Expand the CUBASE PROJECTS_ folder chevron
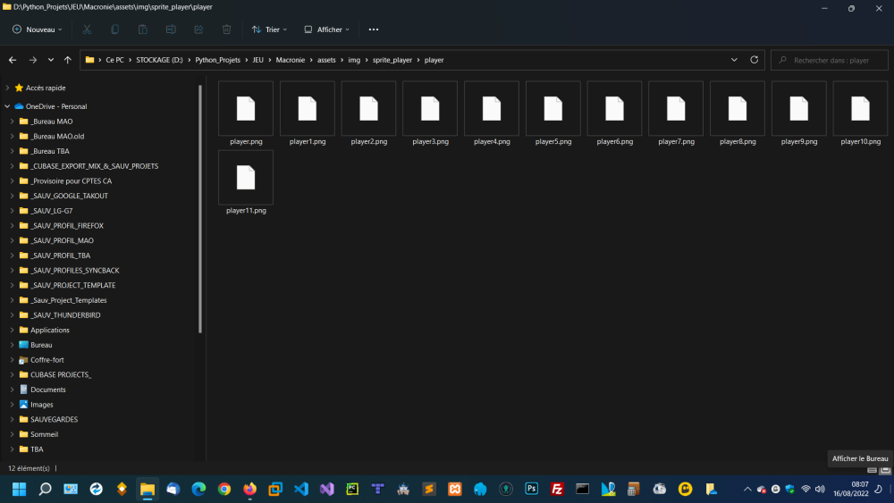This screenshot has height=503, width=894. coord(12,374)
